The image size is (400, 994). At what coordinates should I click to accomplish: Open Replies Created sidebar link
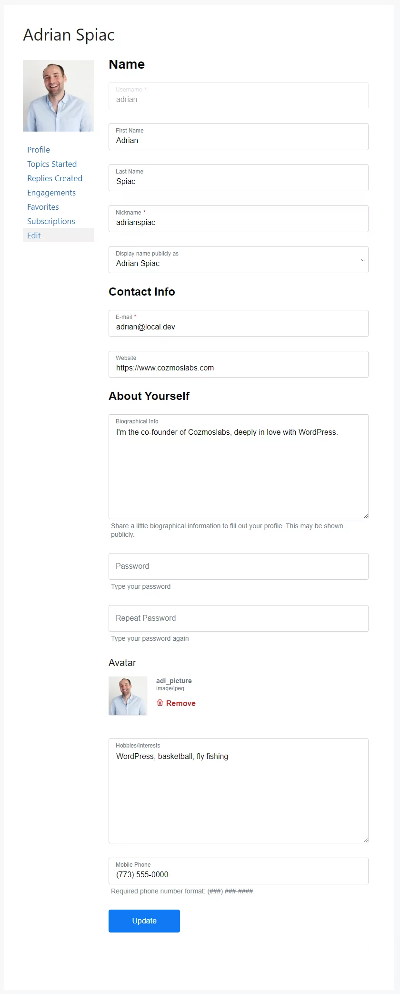[55, 178]
